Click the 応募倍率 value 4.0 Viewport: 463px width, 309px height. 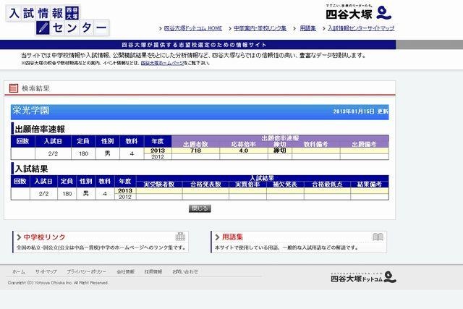pos(244,151)
